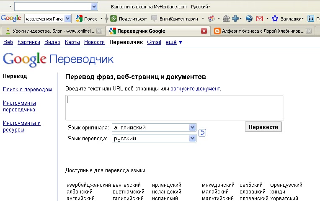320x201 pixels.
Task: Click the македонский language entry
Action: [x=218, y=185]
